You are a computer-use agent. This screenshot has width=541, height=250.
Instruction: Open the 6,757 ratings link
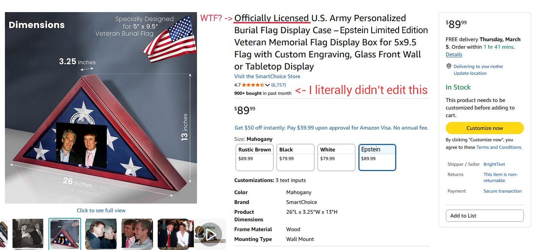278,85
